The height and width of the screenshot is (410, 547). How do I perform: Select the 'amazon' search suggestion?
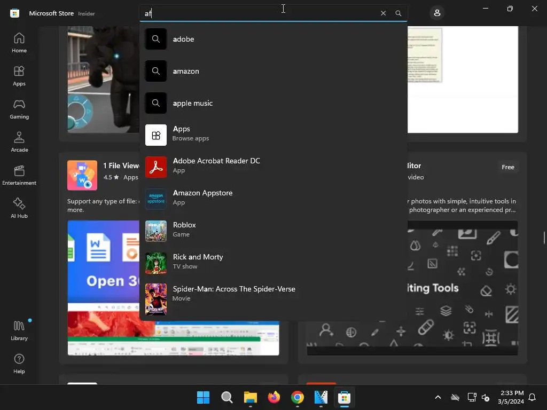[273, 71]
